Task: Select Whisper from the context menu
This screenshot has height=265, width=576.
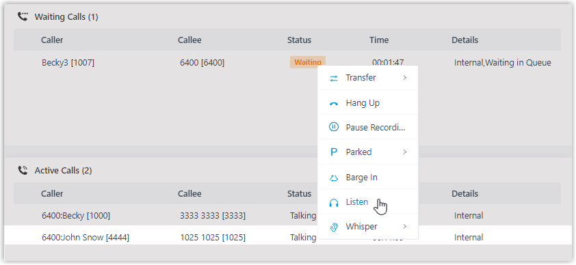Action: point(368,227)
